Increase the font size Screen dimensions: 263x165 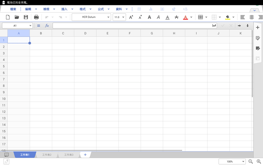[x=131, y=17]
